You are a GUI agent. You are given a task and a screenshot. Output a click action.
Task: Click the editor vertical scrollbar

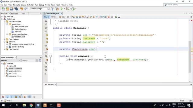coord(190,57)
